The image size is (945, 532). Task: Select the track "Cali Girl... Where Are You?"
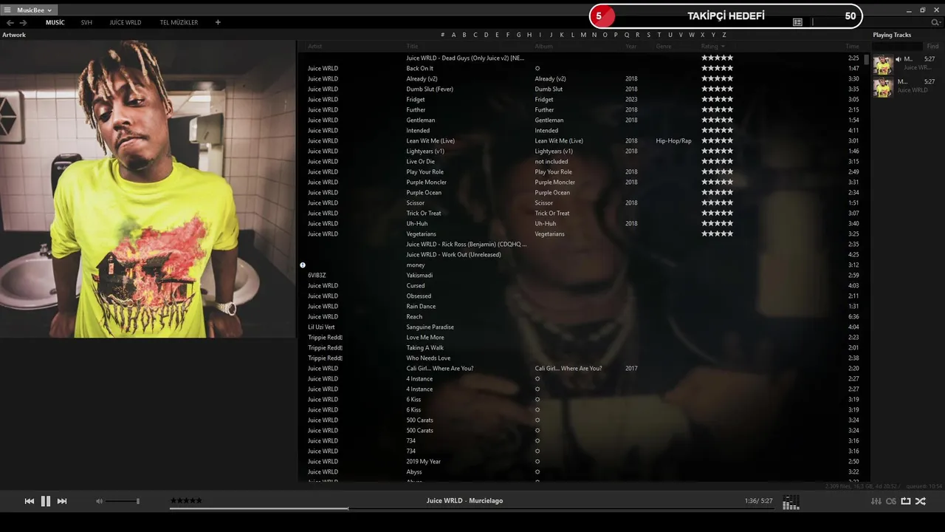pos(440,368)
